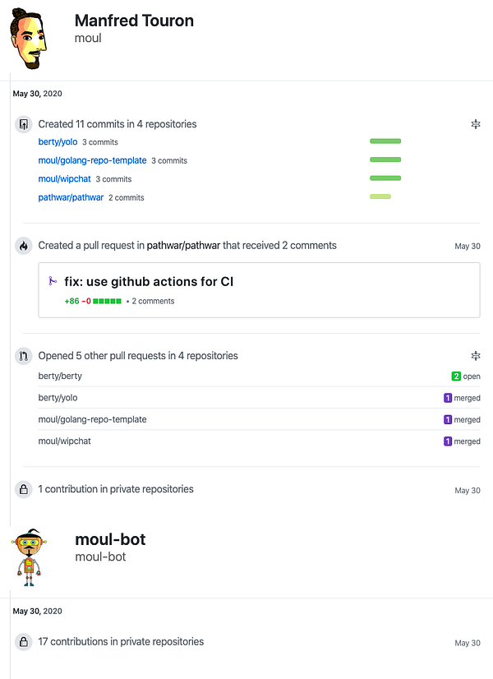
Task: Open the moul/wipchat repository link
Action: (64, 178)
